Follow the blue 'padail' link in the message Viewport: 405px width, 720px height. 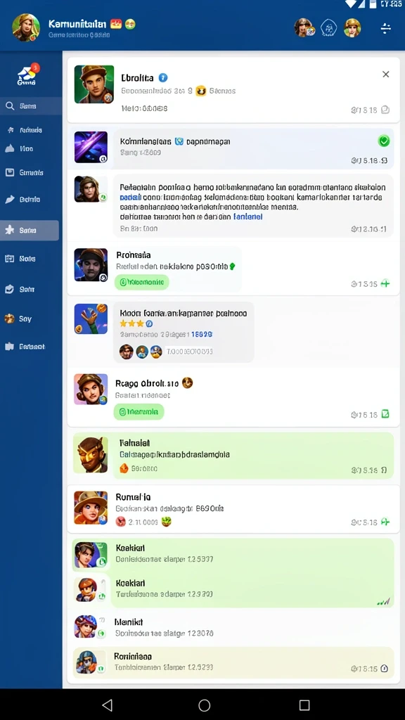[130, 197]
